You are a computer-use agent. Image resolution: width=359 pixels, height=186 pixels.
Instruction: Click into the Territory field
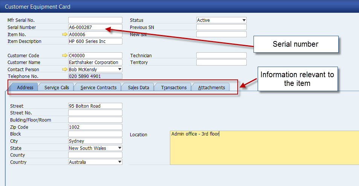point(221,63)
